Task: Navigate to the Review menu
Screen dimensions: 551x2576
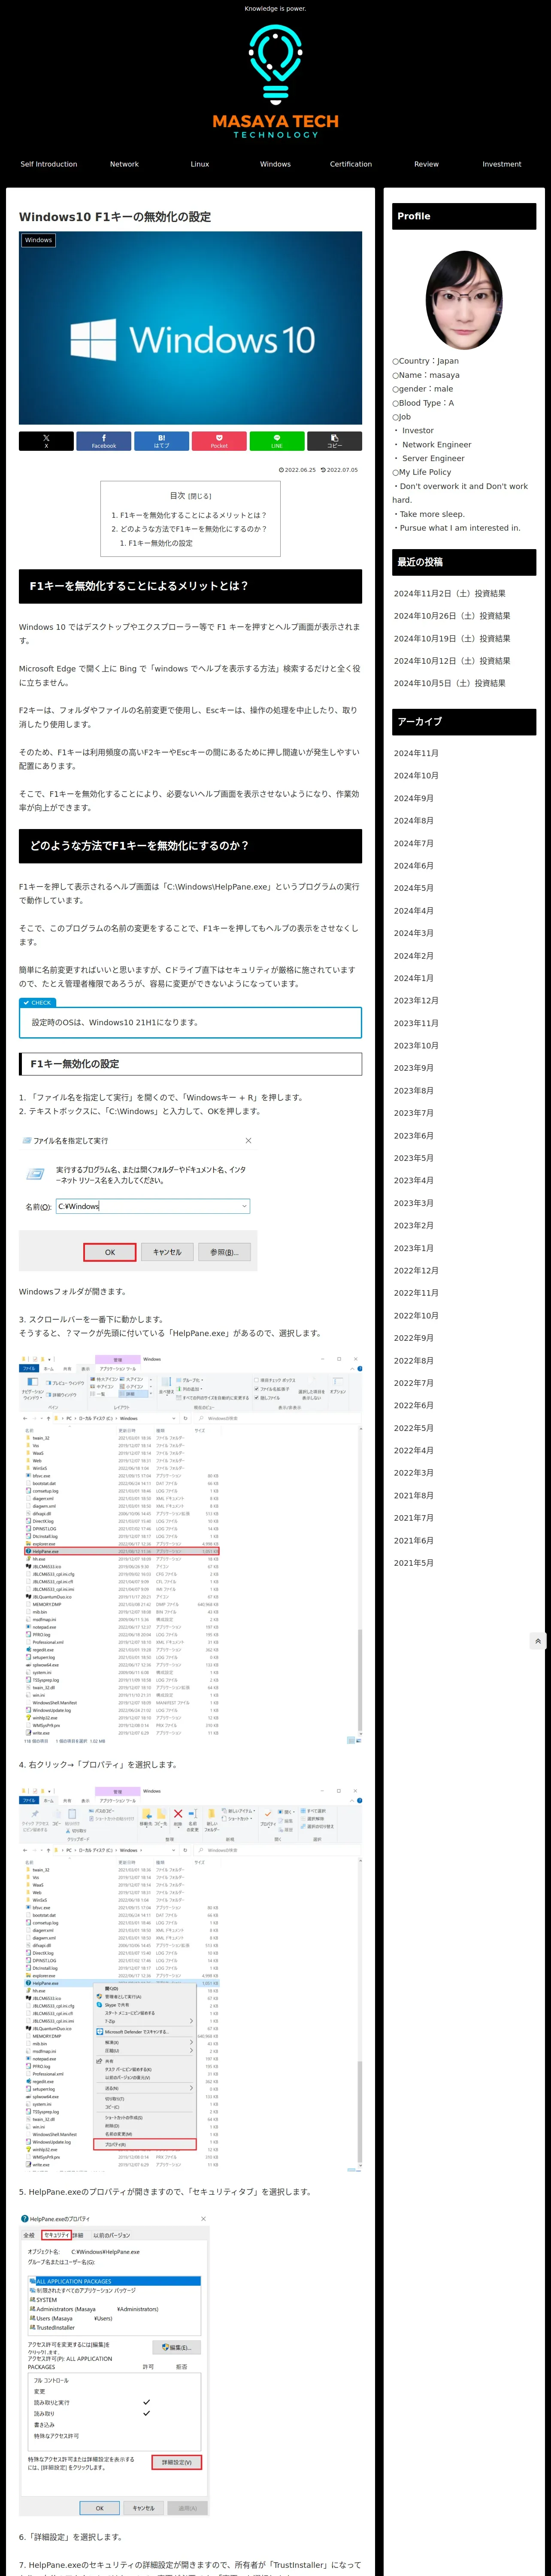Action: 426,164
